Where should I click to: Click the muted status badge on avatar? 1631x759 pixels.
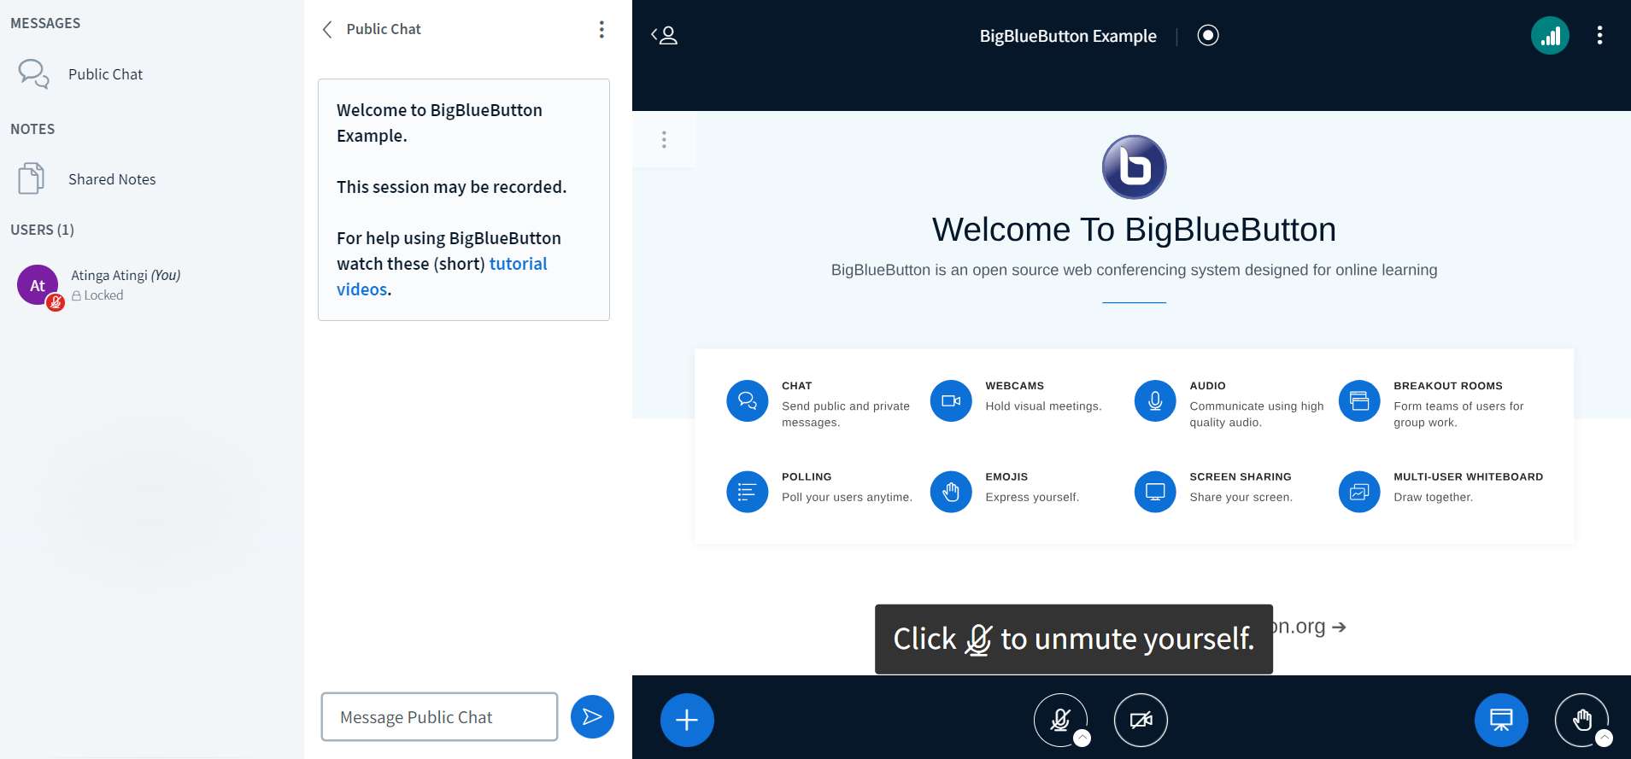coord(56,302)
